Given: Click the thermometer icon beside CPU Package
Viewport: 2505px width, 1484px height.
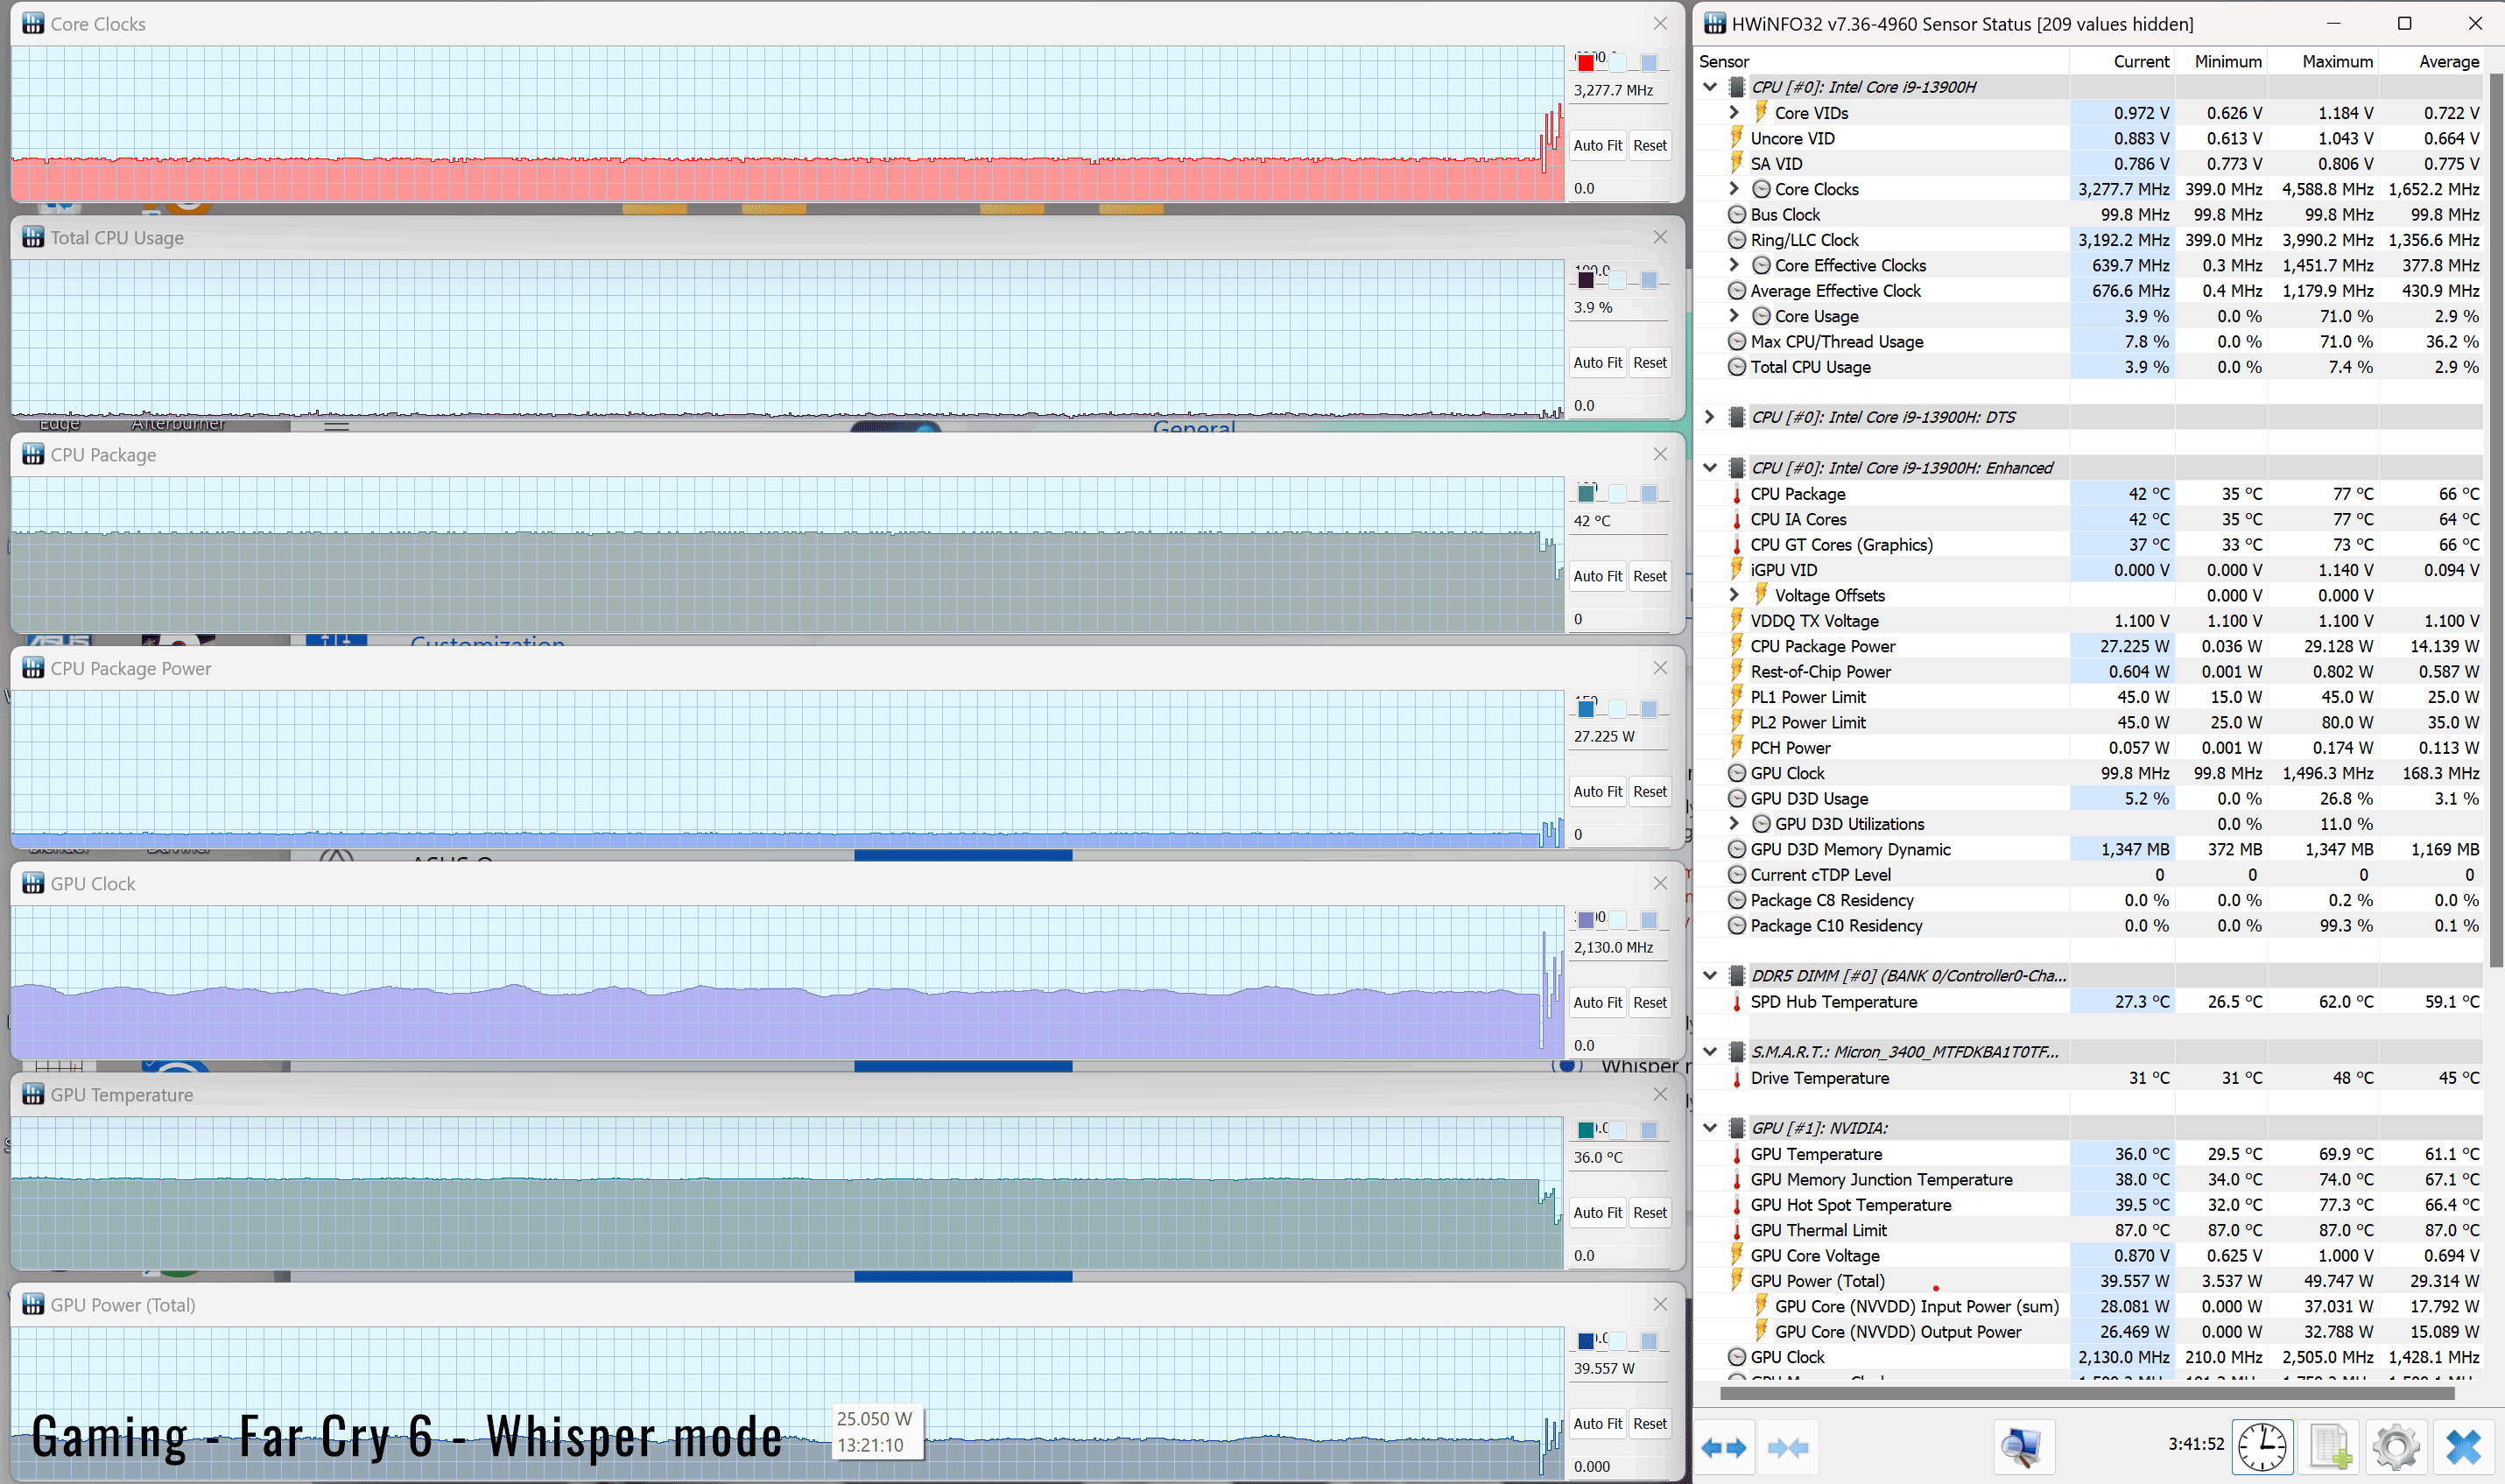Looking at the screenshot, I should point(1737,494).
